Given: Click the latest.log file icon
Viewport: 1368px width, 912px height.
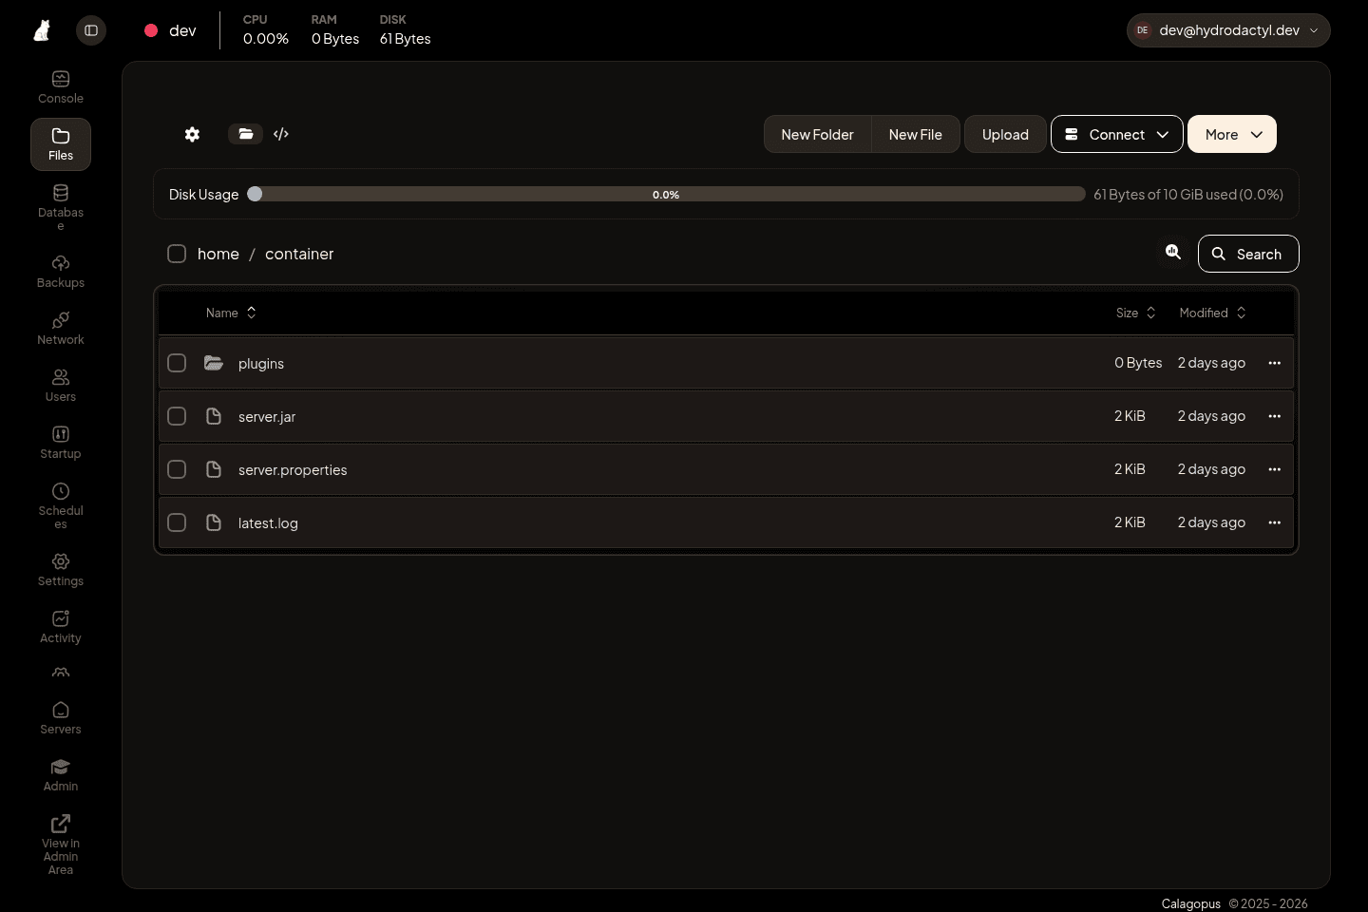Looking at the screenshot, I should coord(214,522).
